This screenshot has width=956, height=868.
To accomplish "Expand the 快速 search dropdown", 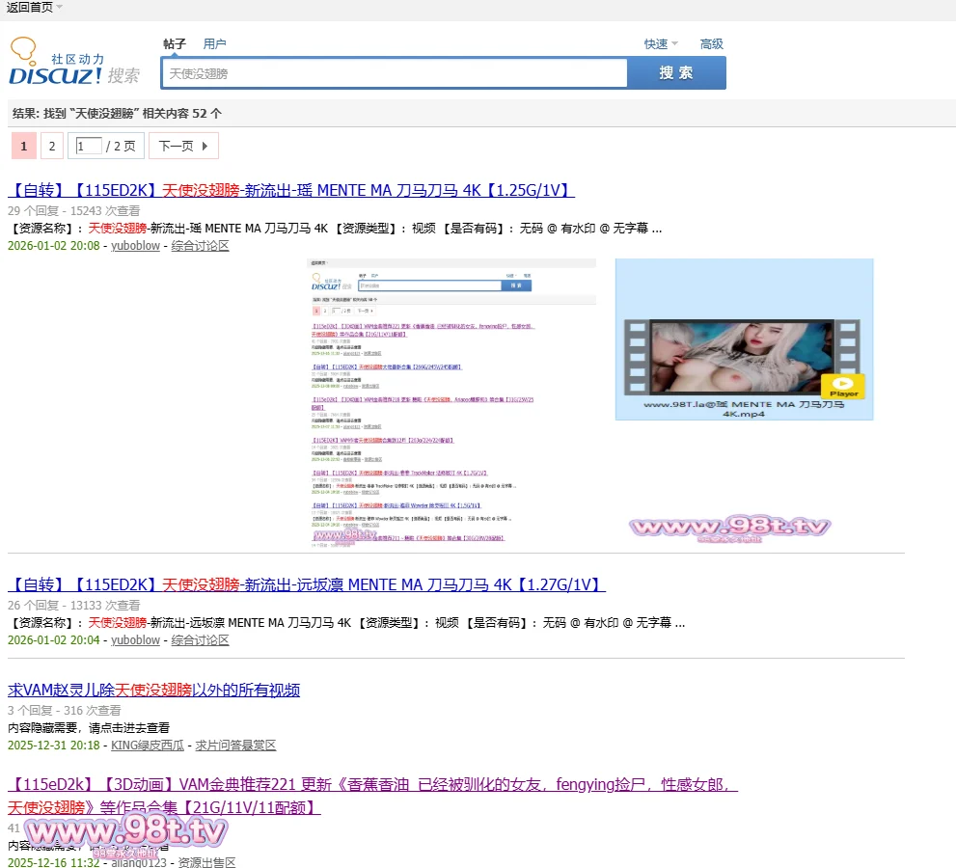I will 661,44.
